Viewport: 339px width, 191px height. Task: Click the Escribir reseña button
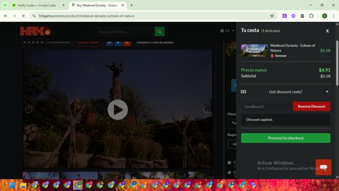(x=88, y=42)
